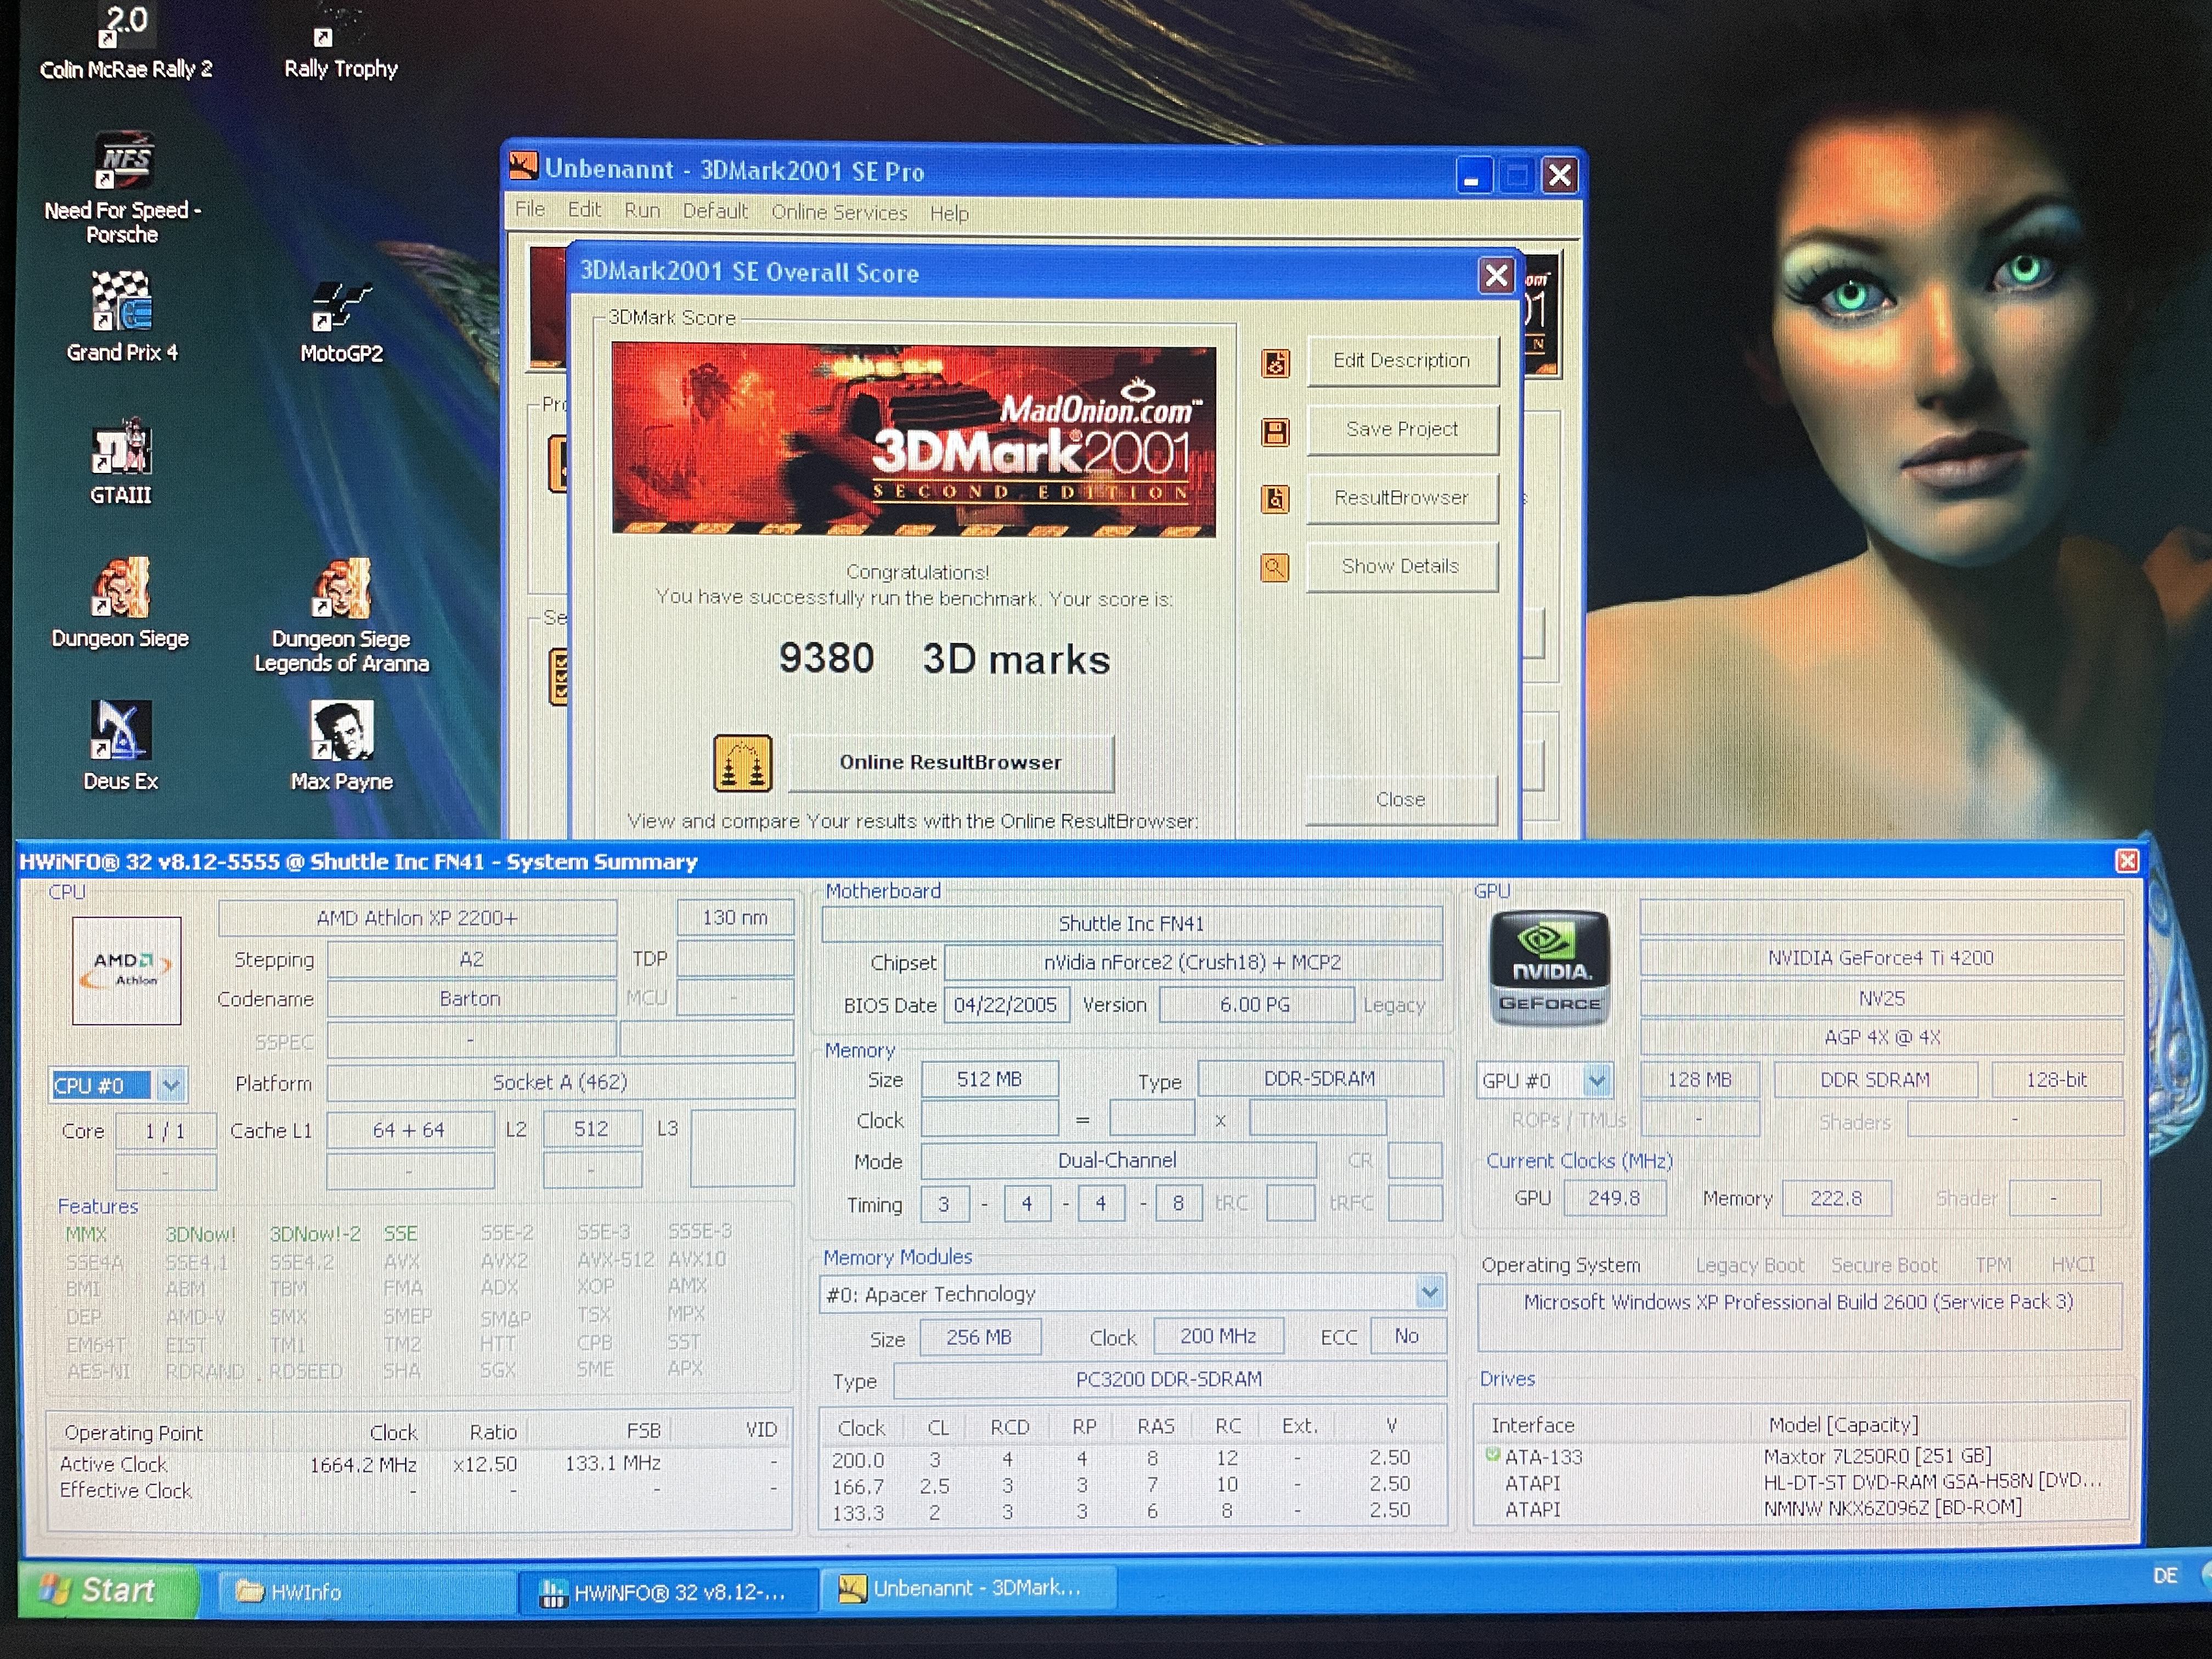The width and height of the screenshot is (2212, 1659).
Task: Click the NVIDIA GeForce logo image
Action: (x=1549, y=968)
